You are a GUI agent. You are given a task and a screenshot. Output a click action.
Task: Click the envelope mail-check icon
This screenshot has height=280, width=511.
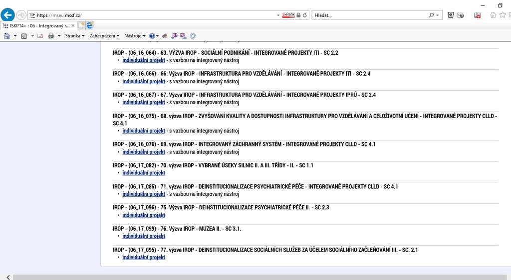pyautogui.click(x=461, y=15)
